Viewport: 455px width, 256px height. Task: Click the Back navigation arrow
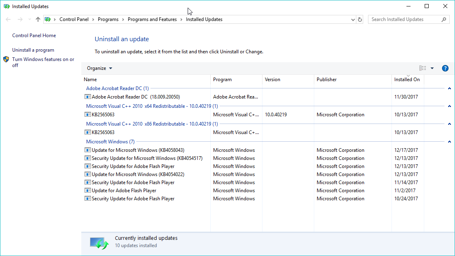coord(8,19)
